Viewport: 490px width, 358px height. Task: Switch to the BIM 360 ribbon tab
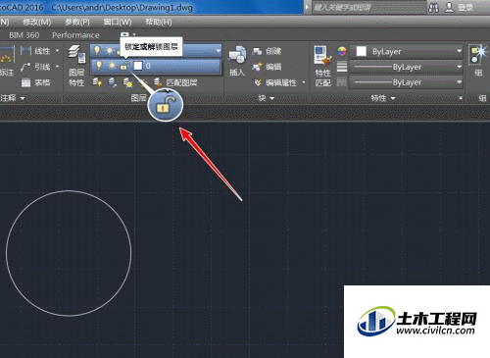click(x=24, y=35)
